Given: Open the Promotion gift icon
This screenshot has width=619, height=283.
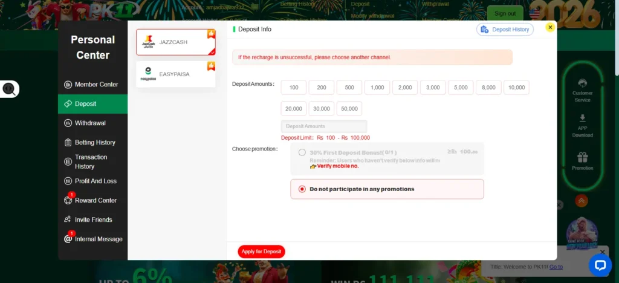Looking at the screenshot, I should [582, 157].
